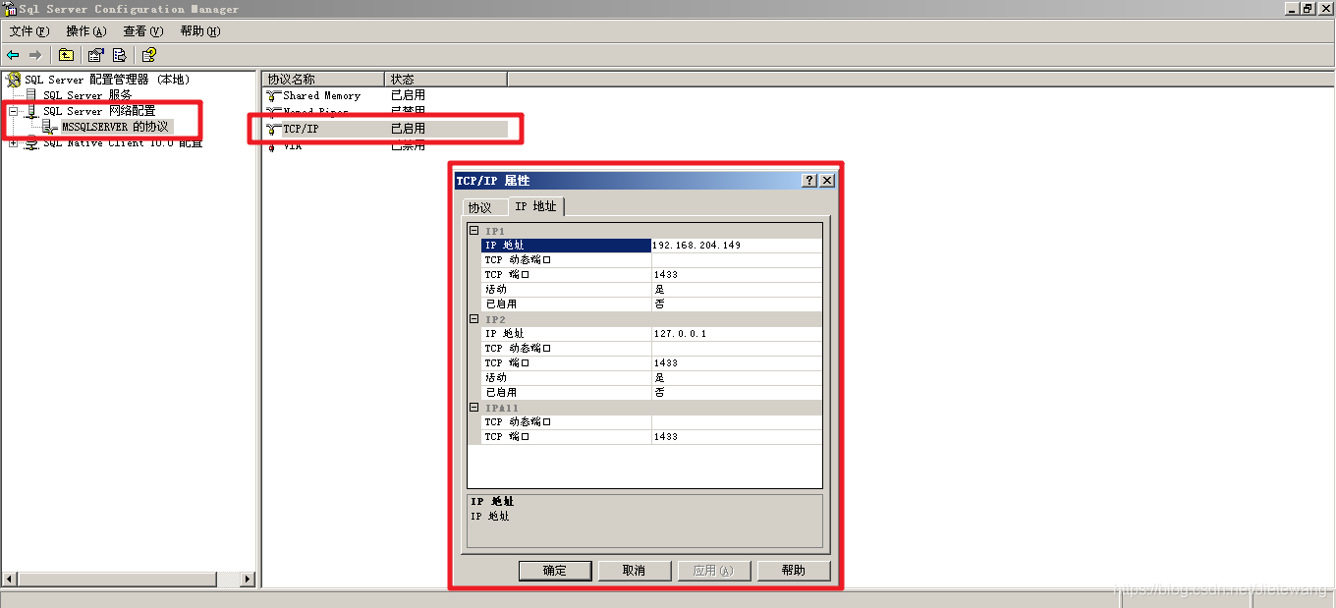Click the Shared Memory row status 已启用

click(408, 95)
